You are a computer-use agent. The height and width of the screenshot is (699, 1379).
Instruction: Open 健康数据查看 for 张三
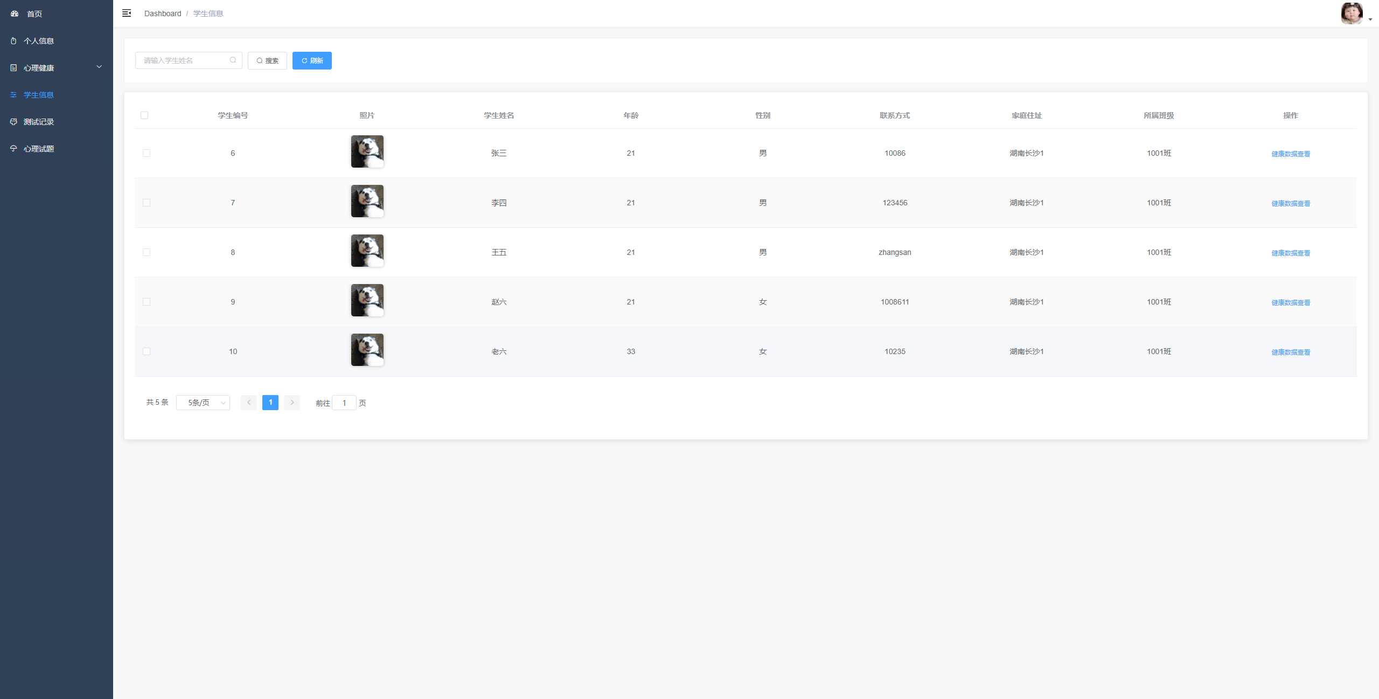(x=1291, y=154)
